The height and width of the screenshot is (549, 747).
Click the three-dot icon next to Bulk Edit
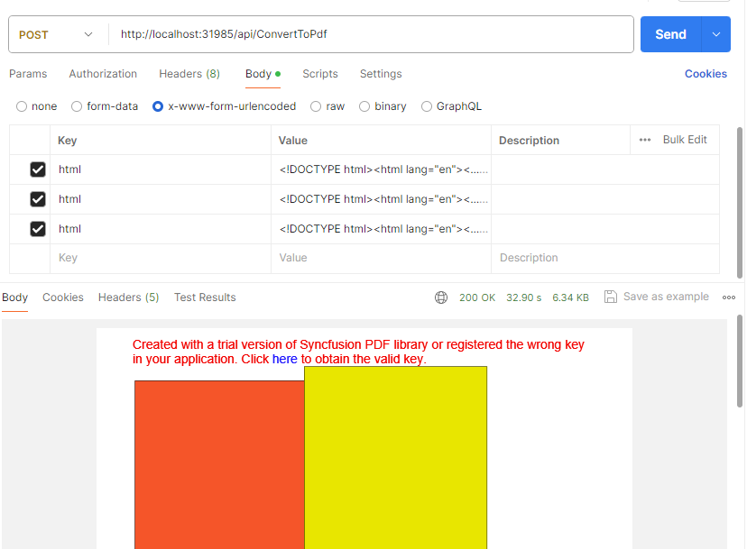[x=645, y=140]
